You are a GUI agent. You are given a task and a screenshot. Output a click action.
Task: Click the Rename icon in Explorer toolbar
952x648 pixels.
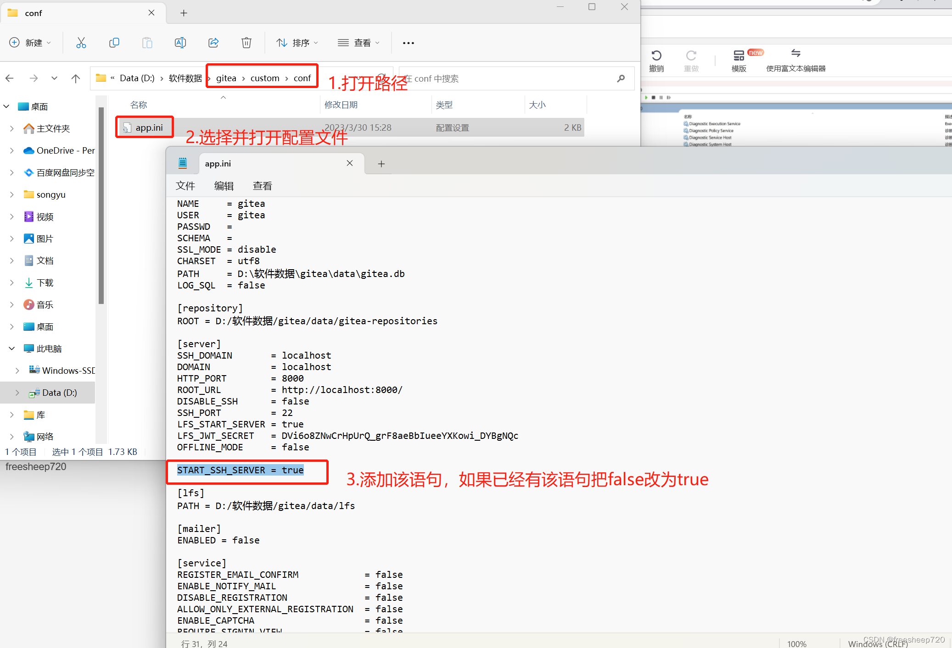pos(180,43)
